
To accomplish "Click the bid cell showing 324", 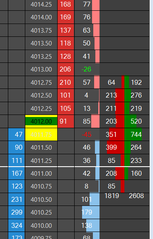I will pos(17,225).
